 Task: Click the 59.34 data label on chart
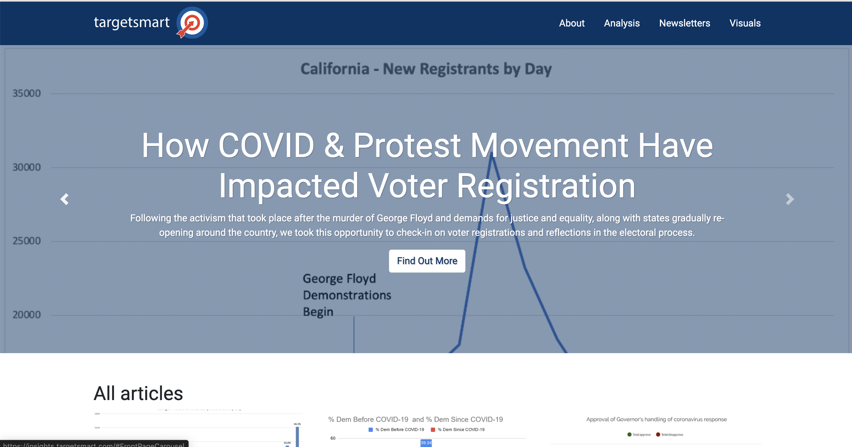pos(426,443)
